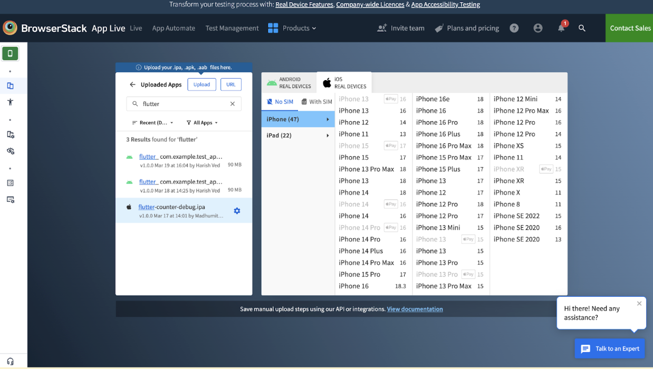The height and width of the screenshot is (369, 653).
Task: Pick the iPhone 8 device
Action: (x=528, y=204)
